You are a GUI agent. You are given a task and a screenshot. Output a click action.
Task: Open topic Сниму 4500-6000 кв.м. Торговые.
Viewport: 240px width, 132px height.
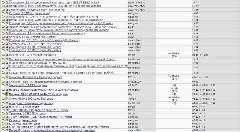coord(31,99)
